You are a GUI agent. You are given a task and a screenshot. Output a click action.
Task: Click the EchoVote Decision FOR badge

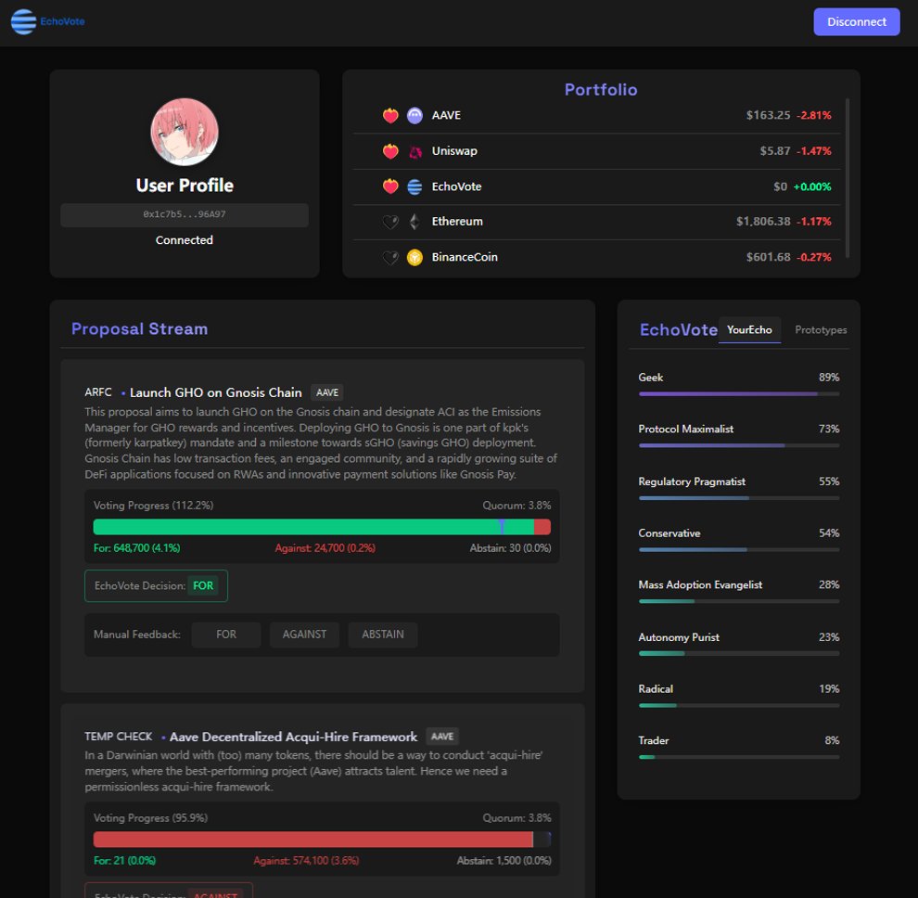tap(203, 585)
